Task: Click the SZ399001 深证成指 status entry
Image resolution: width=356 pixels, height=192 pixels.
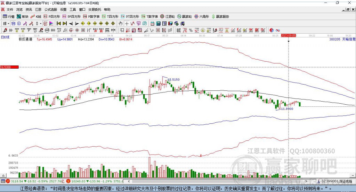Action: click(x=335, y=181)
